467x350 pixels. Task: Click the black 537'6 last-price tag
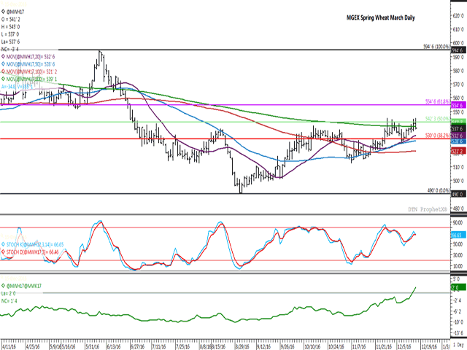pyautogui.click(x=459, y=128)
